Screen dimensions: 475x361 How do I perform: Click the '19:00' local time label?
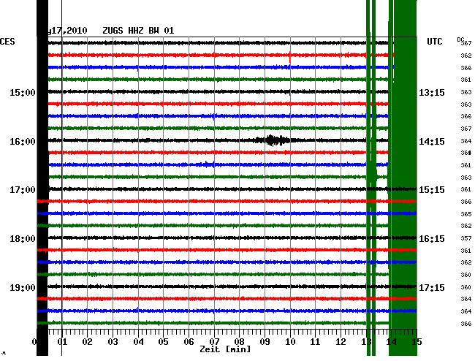tap(23, 287)
